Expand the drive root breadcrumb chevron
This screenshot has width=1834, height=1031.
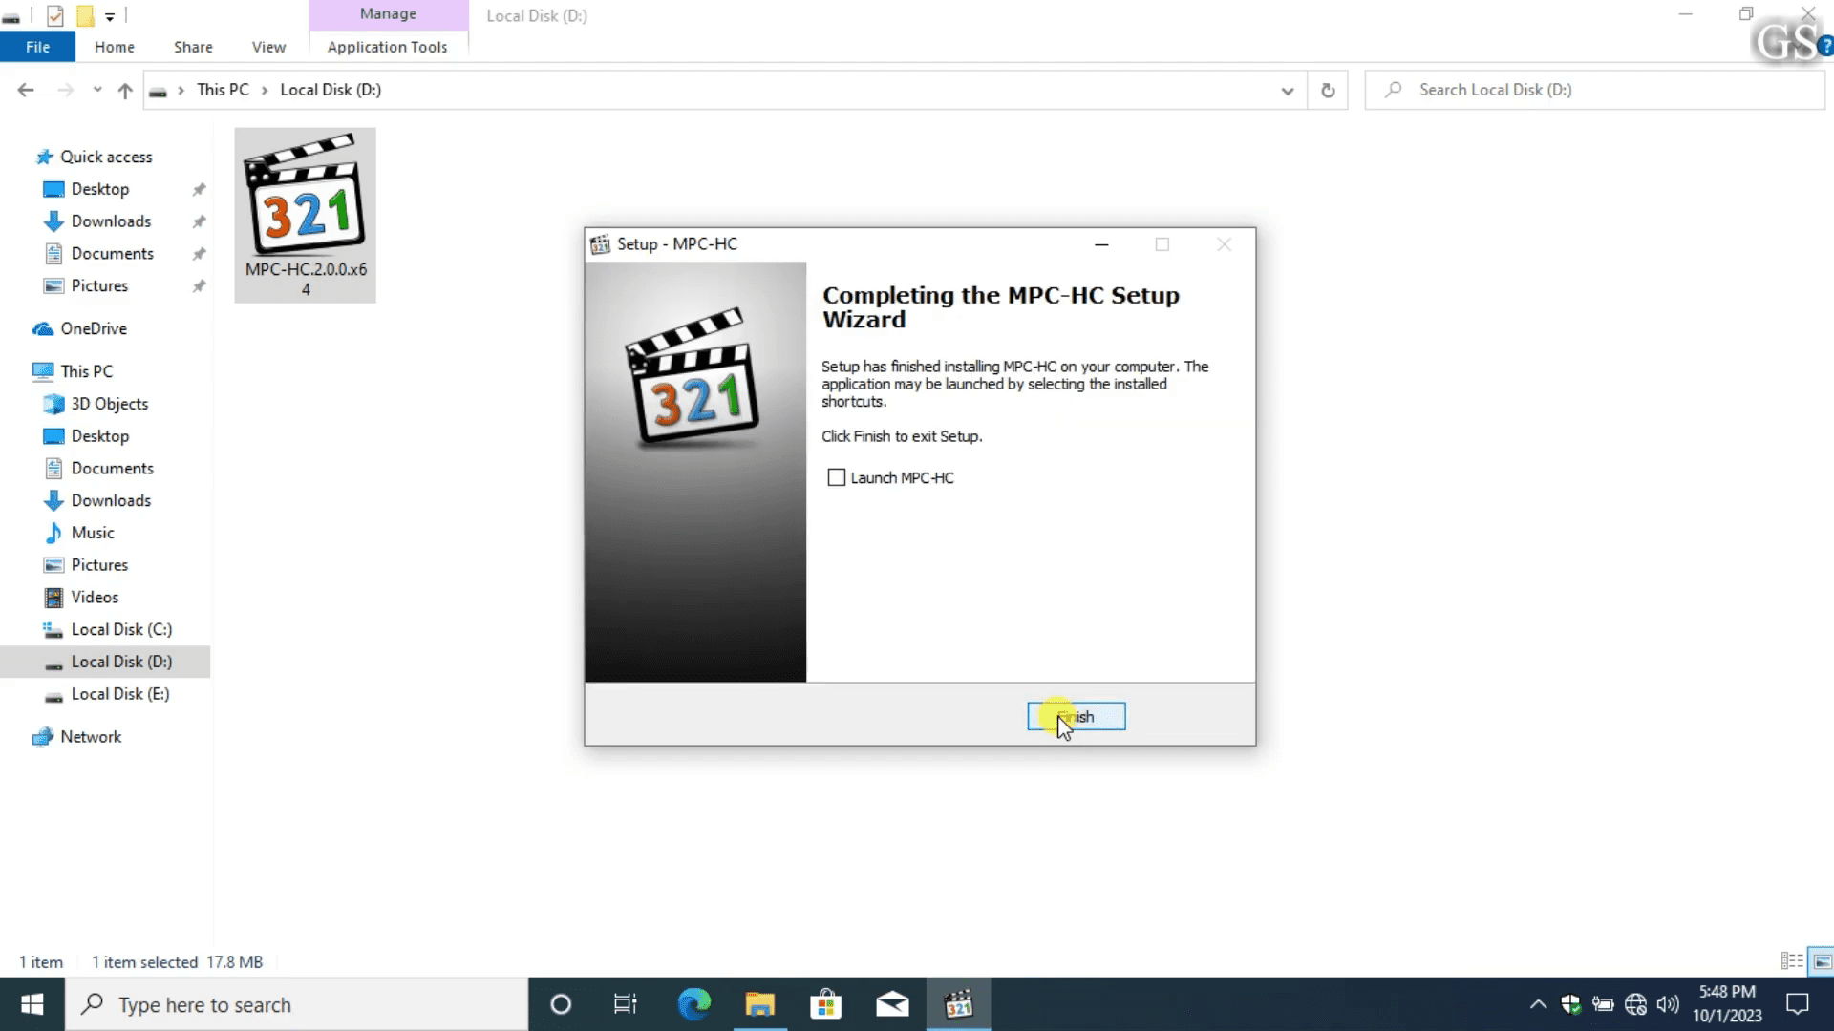click(x=181, y=90)
